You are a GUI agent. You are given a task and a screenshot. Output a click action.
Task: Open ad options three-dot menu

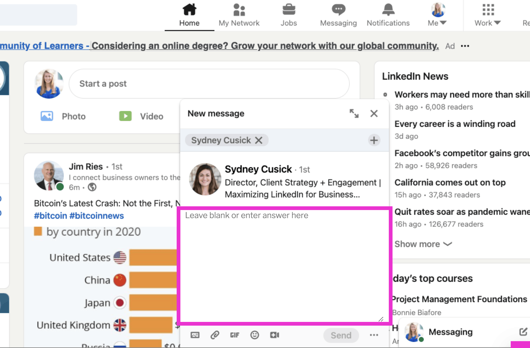pos(465,46)
